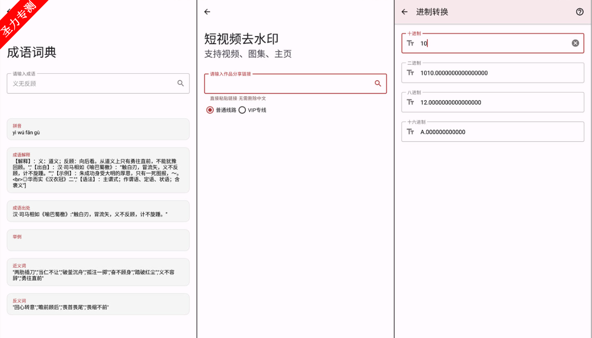
Task: Click the 支持视频、图集、主页 subtitle
Action: click(248, 54)
